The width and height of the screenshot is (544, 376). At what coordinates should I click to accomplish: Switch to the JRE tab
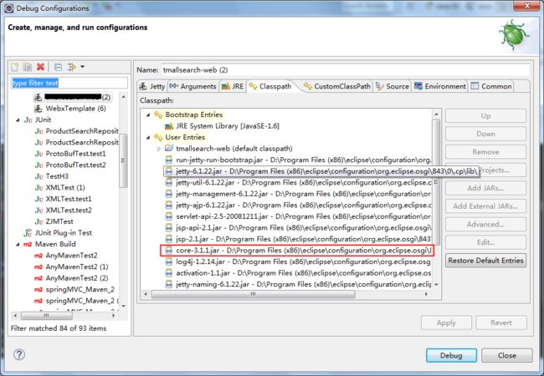pos(233,86)
